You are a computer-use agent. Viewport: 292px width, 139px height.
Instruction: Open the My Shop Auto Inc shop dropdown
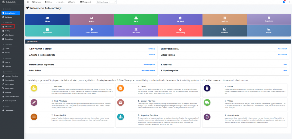coord(106,2)
